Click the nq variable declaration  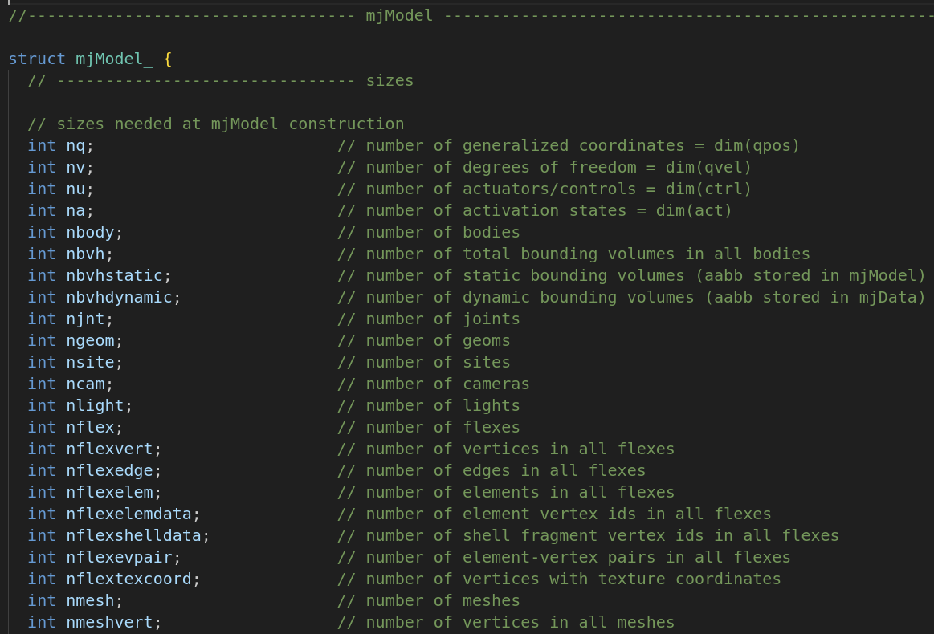point(76,145)
